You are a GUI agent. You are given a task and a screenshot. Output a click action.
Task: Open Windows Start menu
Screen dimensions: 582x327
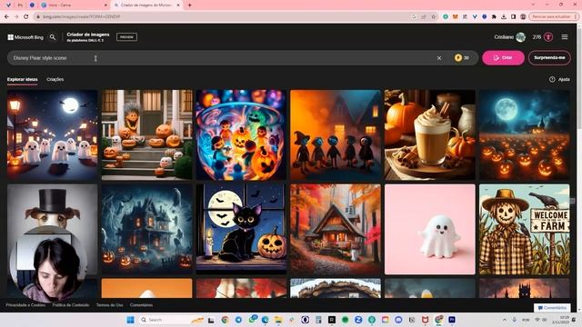pyautogui.click(x=131, y=320)
